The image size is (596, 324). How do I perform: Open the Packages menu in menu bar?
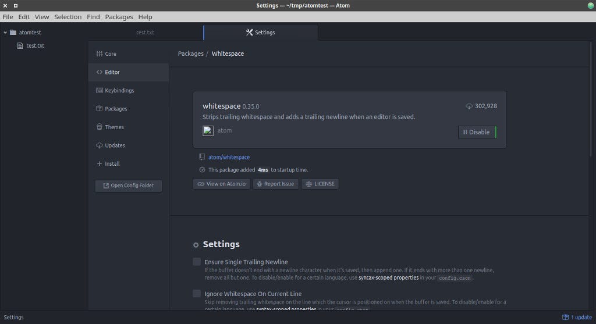click(119, 17)
